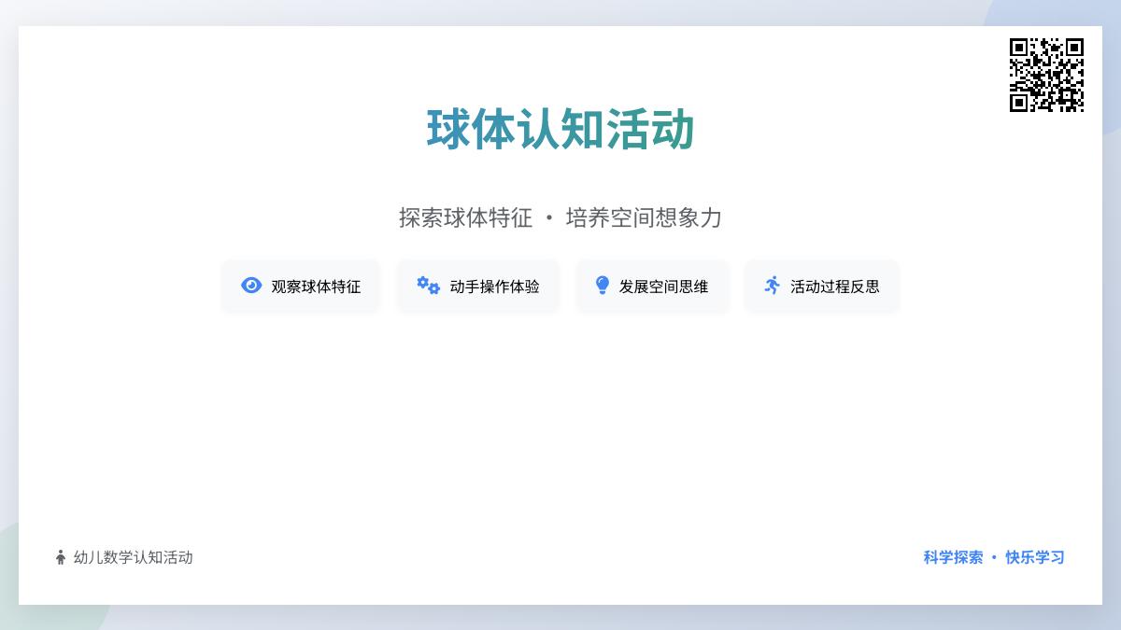Click the footer text 幼儿数学认知活动
Screen dimensions: 1121x630
tap(133, 557)
